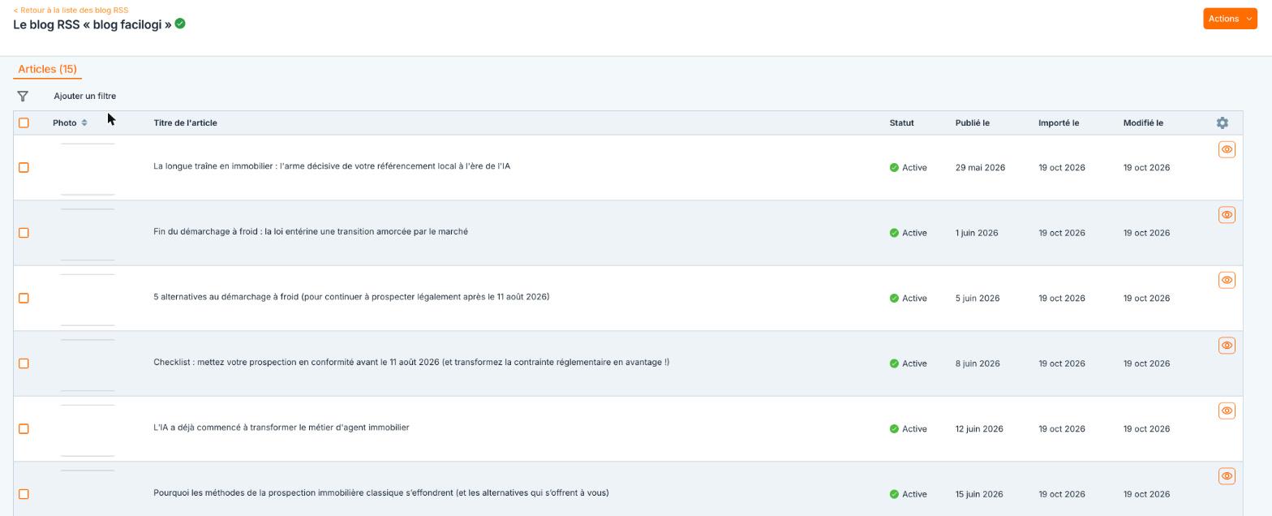Check the 'Checklist : mettez votre prospection' row
This screenshot has height=516, width=1272.
coord(24,363)
